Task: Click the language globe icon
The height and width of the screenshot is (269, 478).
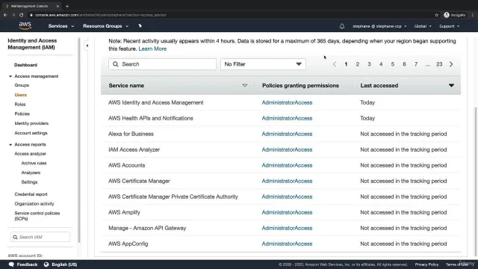Action: (46, 265)
